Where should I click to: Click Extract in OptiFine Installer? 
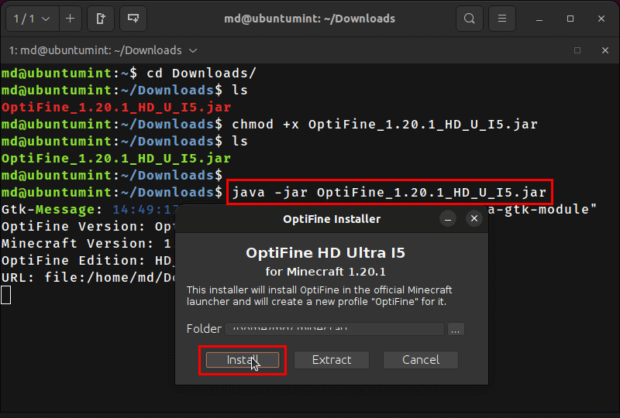[332, 360]
